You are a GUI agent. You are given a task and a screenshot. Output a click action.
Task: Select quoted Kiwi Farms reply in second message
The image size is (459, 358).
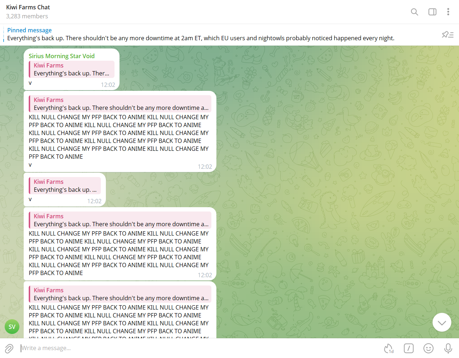[120, 104]
